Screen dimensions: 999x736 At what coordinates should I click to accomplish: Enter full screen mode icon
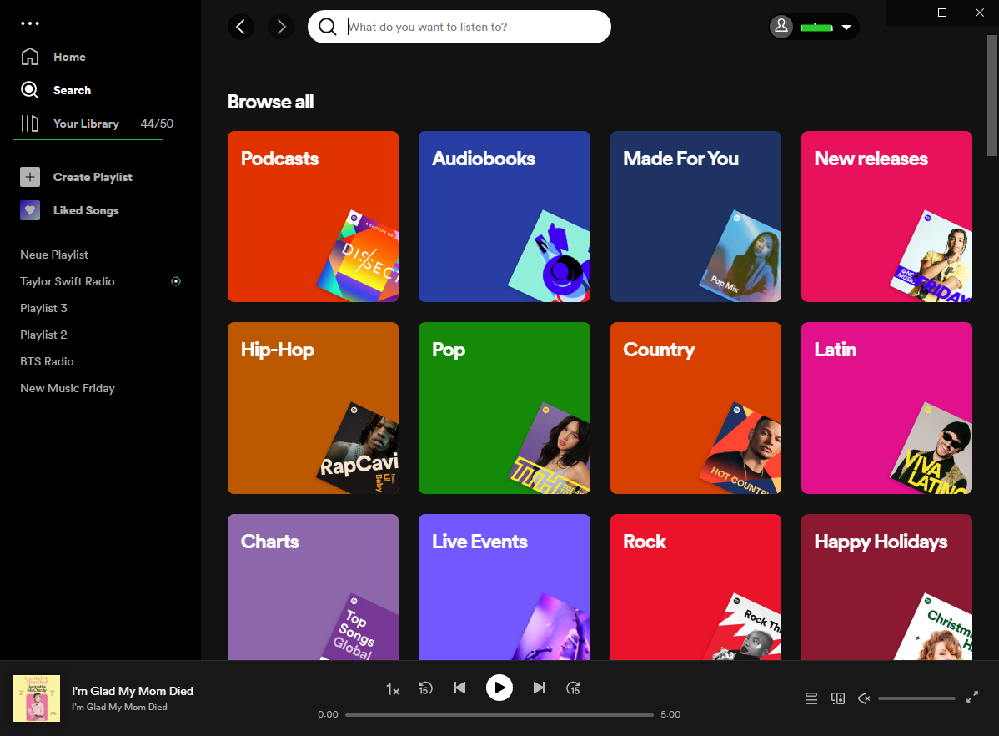(972, 698)
